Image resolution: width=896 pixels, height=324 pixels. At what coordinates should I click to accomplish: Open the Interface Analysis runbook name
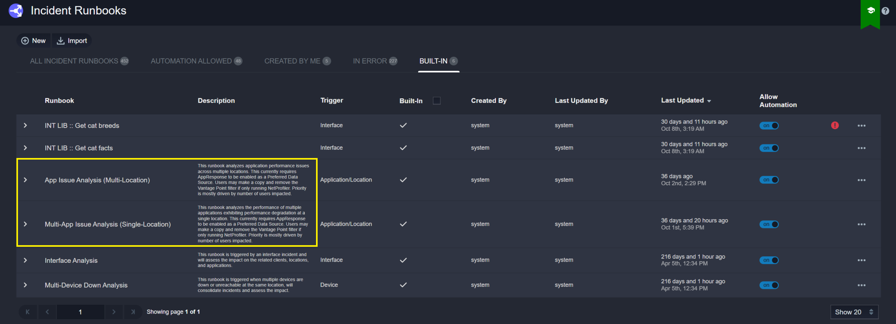point(71,260)
